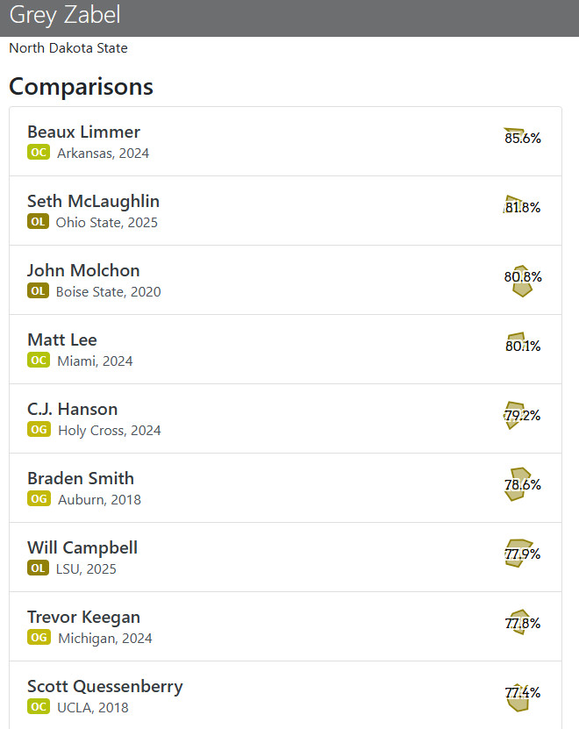Viewport: 579px width, 729px height.
Task: Click OL position badge for Seth McLaughlin
Action: tap(38, 222)
